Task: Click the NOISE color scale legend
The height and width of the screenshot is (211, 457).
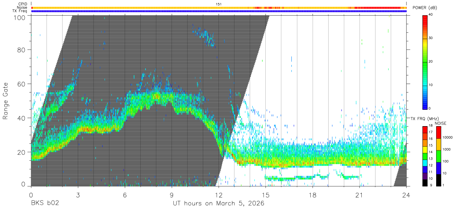Action: [439, 156]
